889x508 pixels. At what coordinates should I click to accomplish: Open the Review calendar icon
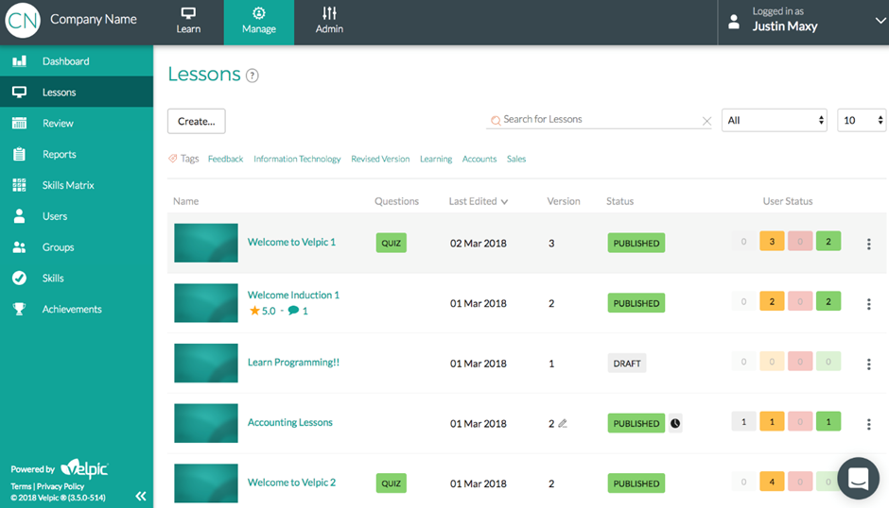pos(19,123)
